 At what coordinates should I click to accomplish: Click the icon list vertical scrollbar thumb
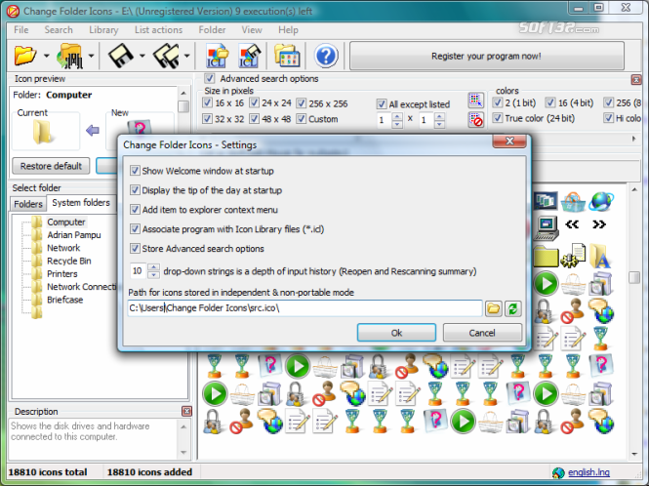click(634, 277)
